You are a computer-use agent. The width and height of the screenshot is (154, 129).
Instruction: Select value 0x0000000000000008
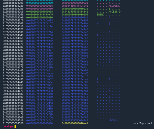[x=39, y=6]
